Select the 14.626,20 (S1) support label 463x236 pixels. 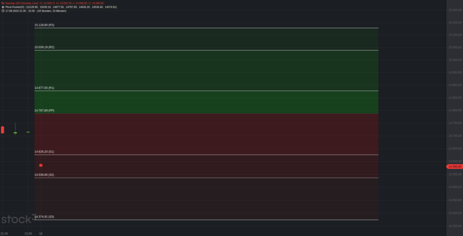[x=44, y=152]
